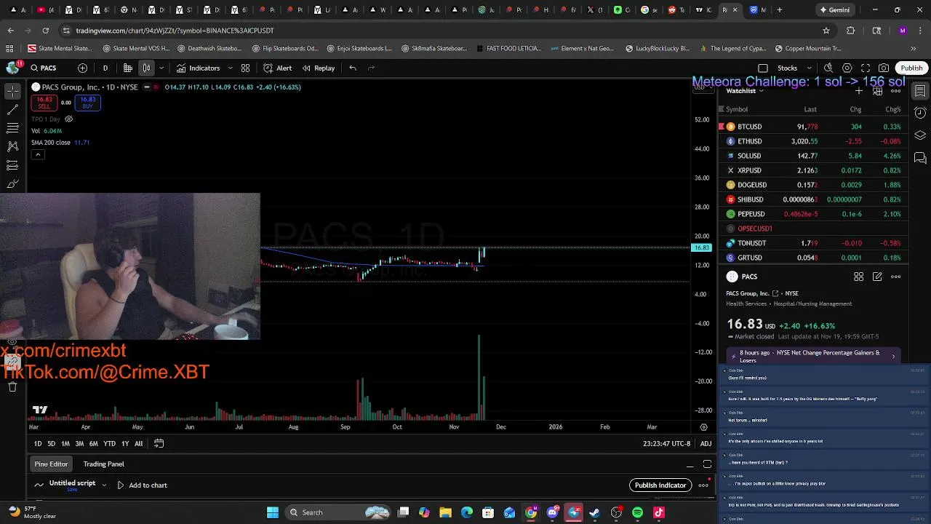Select the candlestick chart style icon

tap(146, 68)
